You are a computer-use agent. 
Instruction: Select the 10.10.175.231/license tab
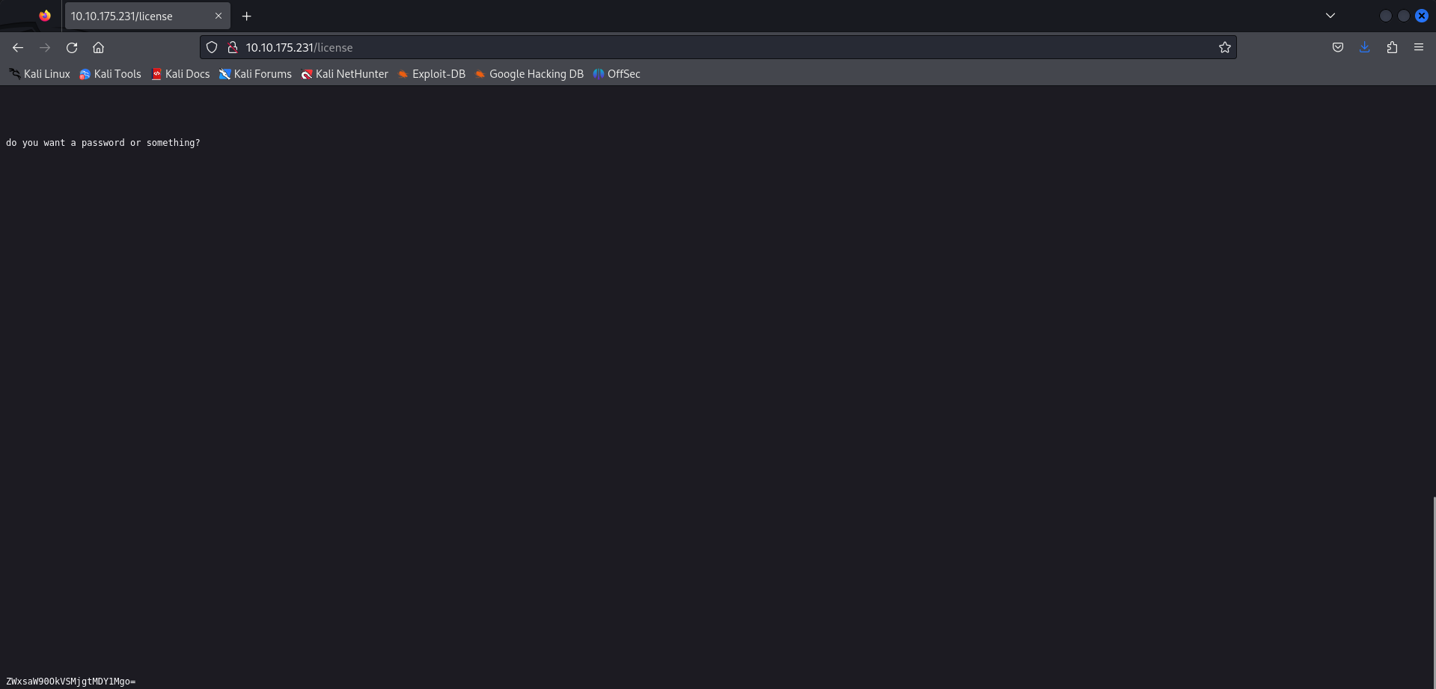point(147,16)
